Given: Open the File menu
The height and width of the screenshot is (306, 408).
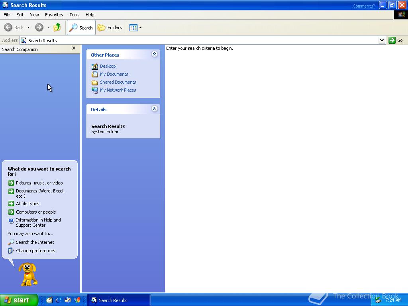Looking at the screenshot, I should [7, 15].
